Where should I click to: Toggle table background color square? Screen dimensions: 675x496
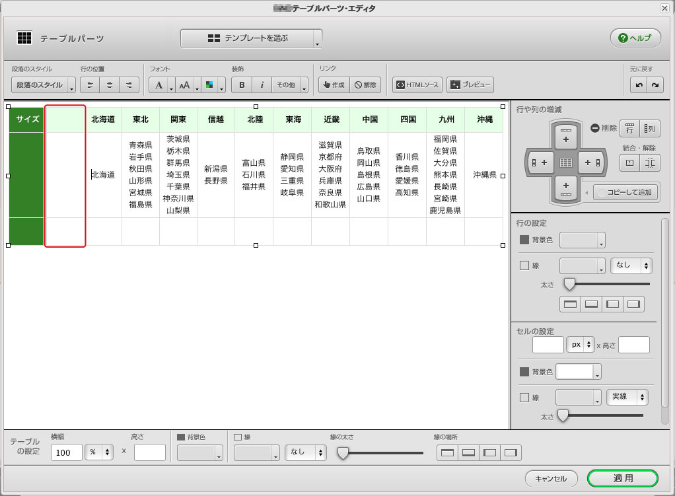coord(181,437)
